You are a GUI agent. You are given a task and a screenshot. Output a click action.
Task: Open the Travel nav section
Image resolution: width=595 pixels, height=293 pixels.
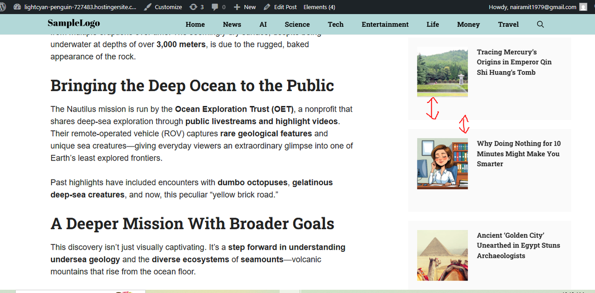click(509, 24)
